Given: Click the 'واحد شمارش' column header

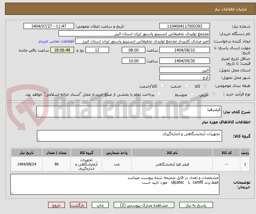Looking at the screenshot, I should (x=117, y=153).
